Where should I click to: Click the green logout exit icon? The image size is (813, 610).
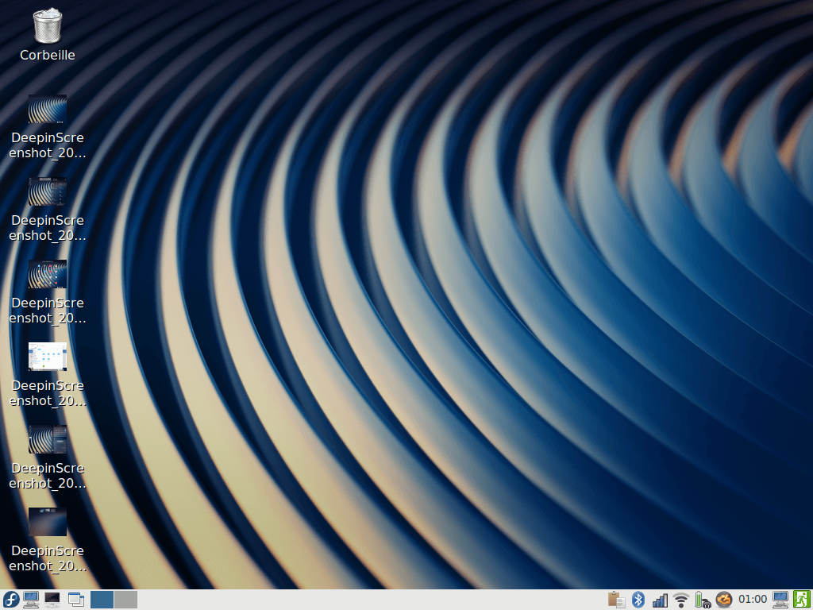click(x=802, y=600)
